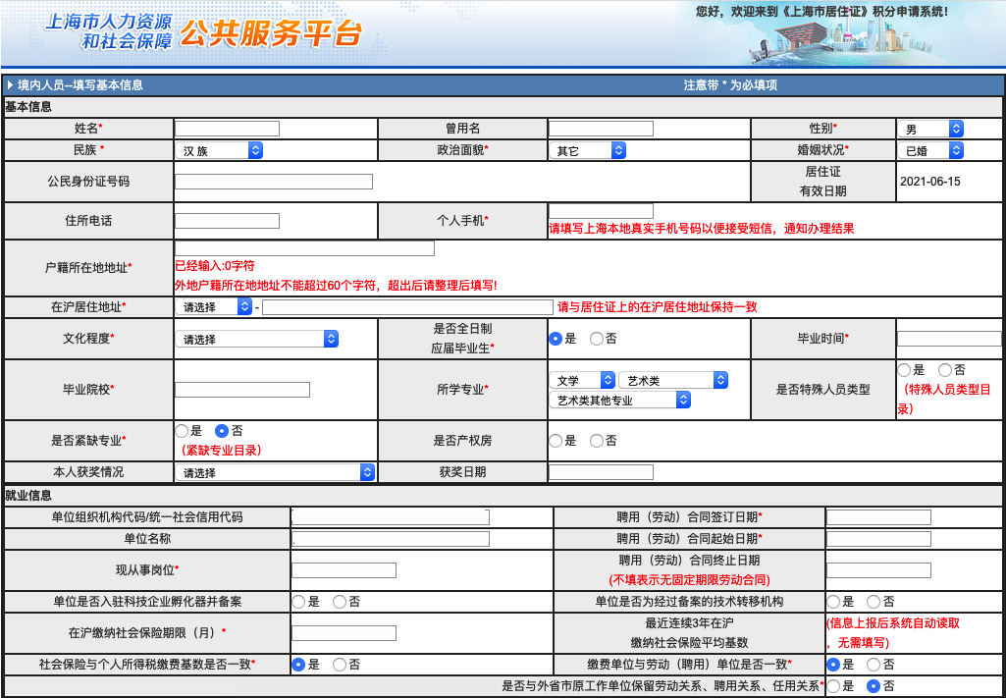This screenshot has width=1006, height=698.
Task: Open the 所学专业 dropdown showing 艺术类
Action: pyautogui.click(x=673, y=381)
